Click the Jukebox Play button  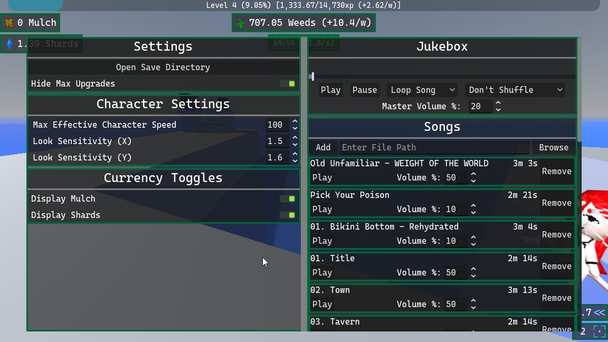[330, 90]
